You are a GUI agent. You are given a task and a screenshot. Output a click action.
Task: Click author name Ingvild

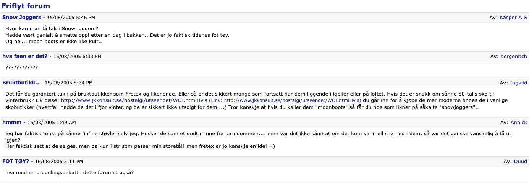coord(518,83)
